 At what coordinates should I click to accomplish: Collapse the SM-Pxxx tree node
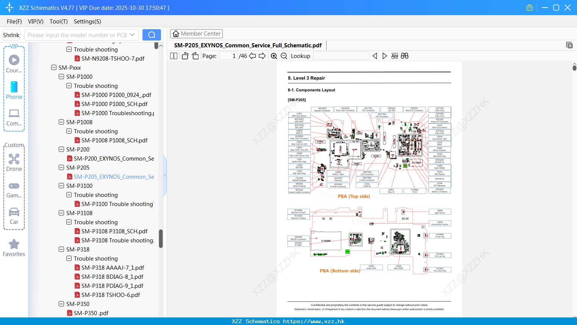point(54,67)
